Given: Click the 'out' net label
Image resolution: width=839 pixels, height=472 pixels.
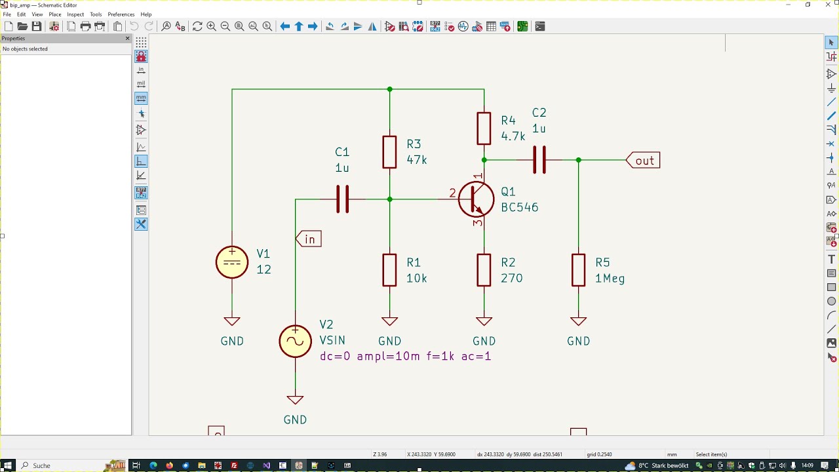Looking at the screenshot, I should (644, 161).
